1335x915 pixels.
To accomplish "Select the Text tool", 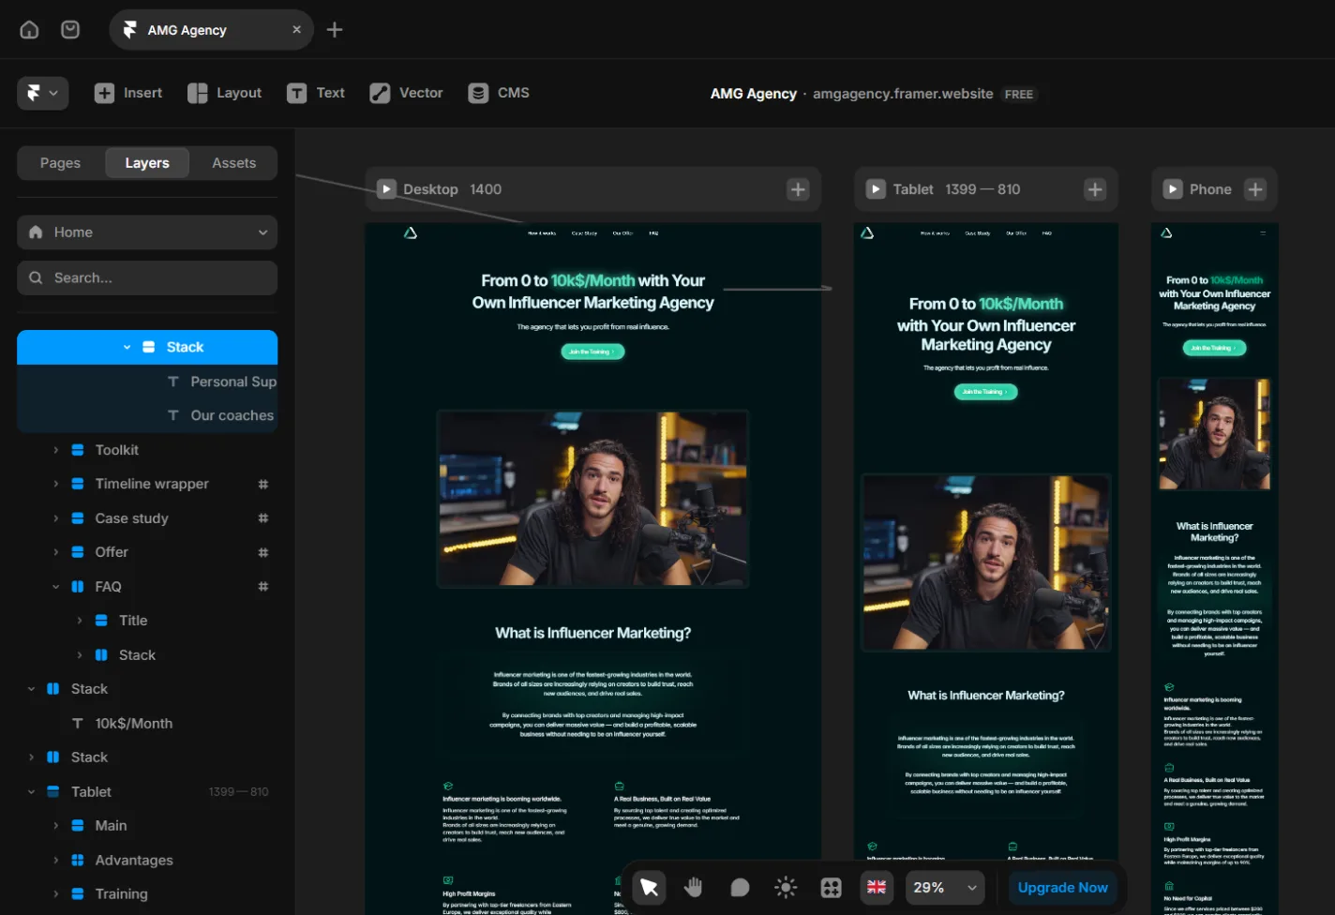I will [316, 93].
